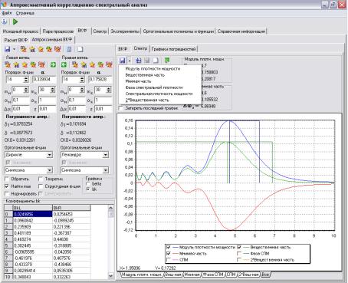
Task: Click the coefficients table scrollbar up arrow
Action: (x=111, y=208)
